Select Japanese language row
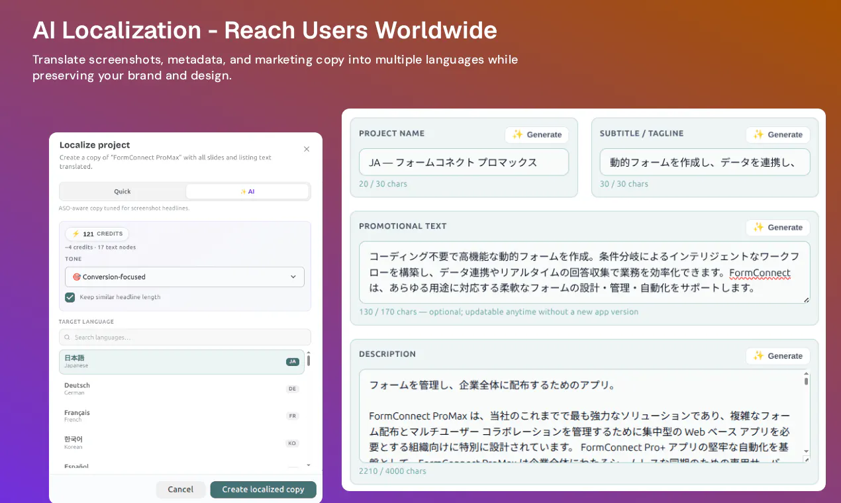 (181, 361)
